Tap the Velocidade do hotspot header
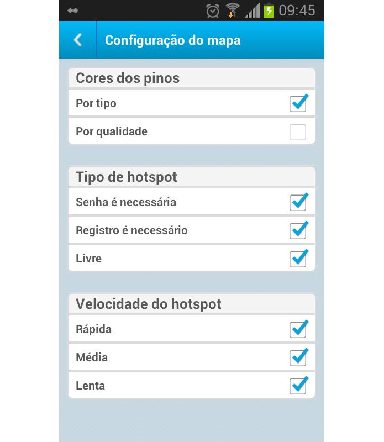Screen dimensions: 384x442 [x=149, y=304]
